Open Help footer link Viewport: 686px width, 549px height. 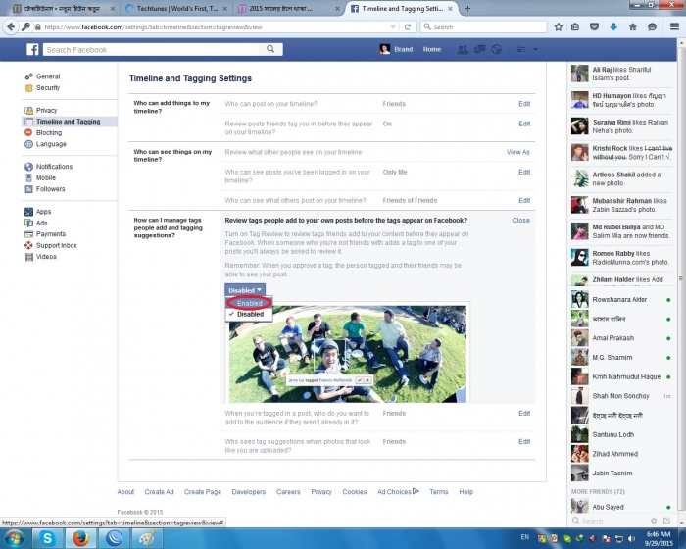[465, 492]
